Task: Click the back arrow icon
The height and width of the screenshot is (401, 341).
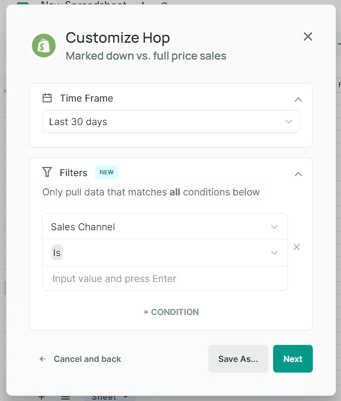Action: 43,359
